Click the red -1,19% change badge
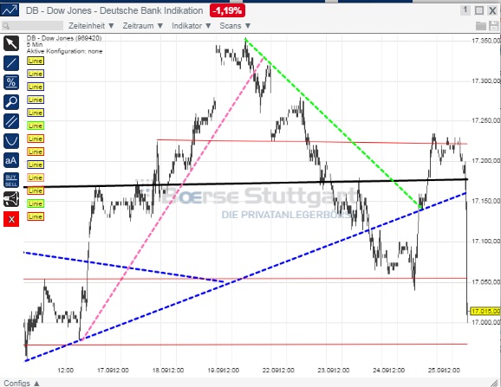Screen dimensions: 501x387 pyautogui.click(x=227, y=11)
